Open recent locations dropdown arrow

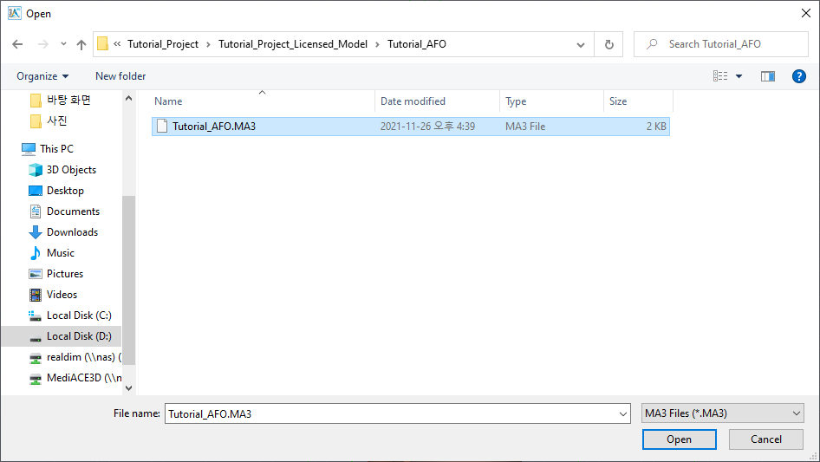click(x=63, y=44)
